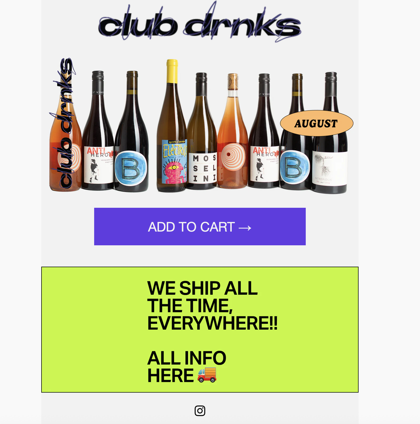
Task: Click the right Anti Heroes pinot bottle
Action: point(264,131)
